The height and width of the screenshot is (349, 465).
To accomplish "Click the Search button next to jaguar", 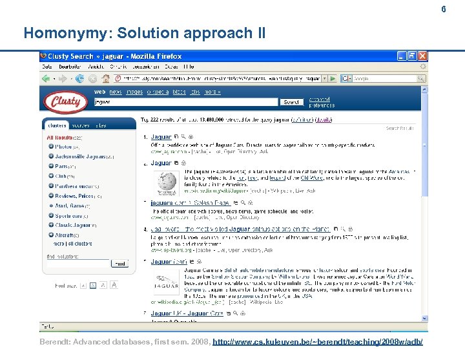I will (x=291, y=102).
